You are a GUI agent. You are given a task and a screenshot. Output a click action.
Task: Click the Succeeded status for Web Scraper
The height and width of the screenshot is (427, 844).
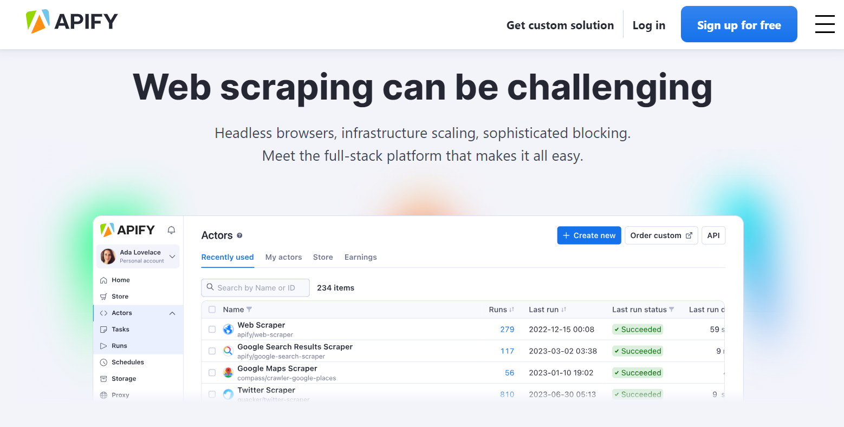638,329
